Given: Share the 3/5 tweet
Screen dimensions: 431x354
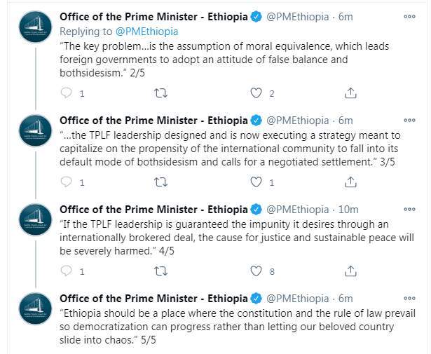Looking at the screenshot, I should pos(351,182).
